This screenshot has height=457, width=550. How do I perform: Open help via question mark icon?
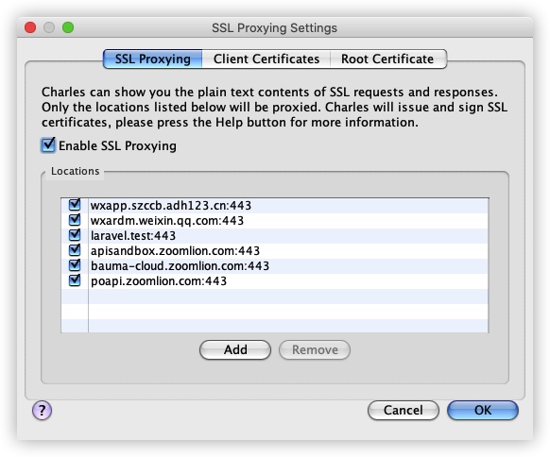pyautogui.click(x=43, y=410)
